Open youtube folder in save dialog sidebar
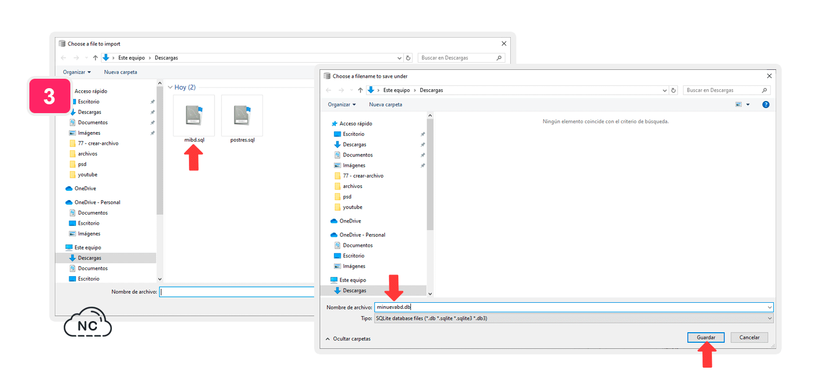 (352, 207)
